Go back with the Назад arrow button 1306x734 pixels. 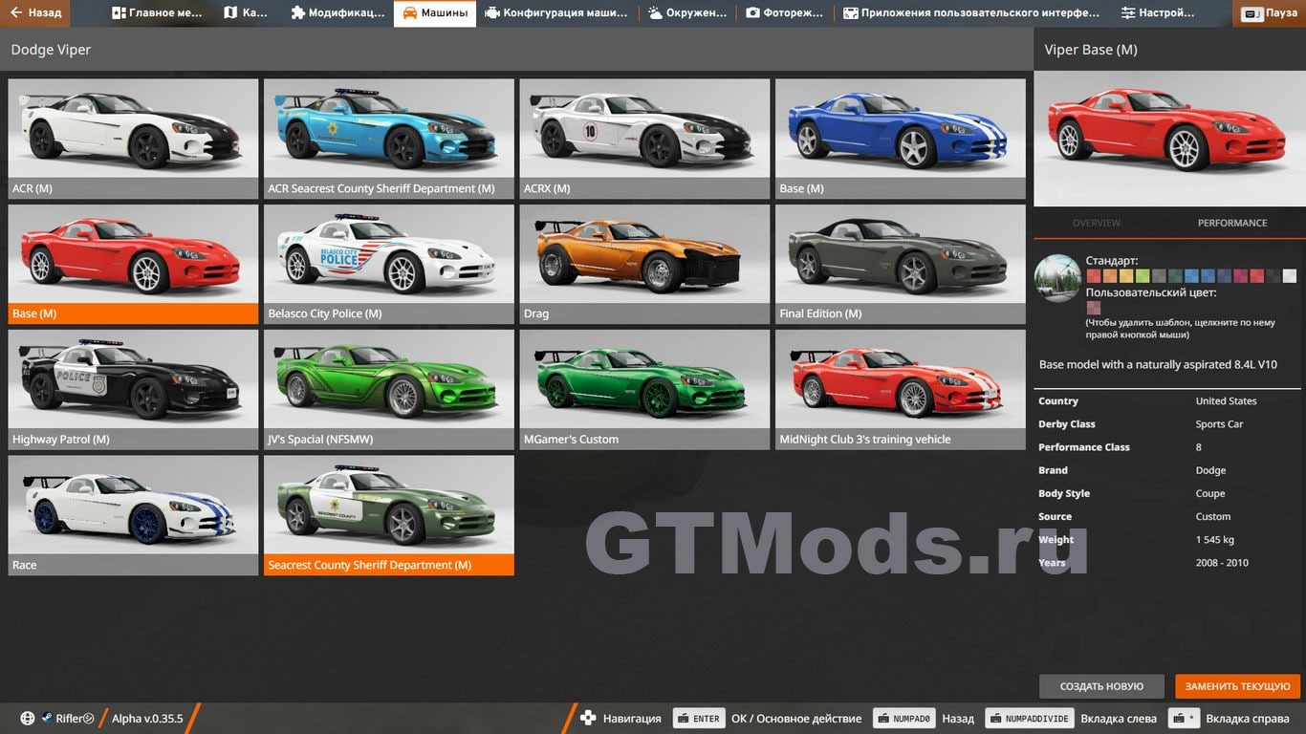coord(36,13)
